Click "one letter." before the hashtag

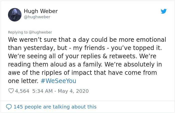click(23, 81)
